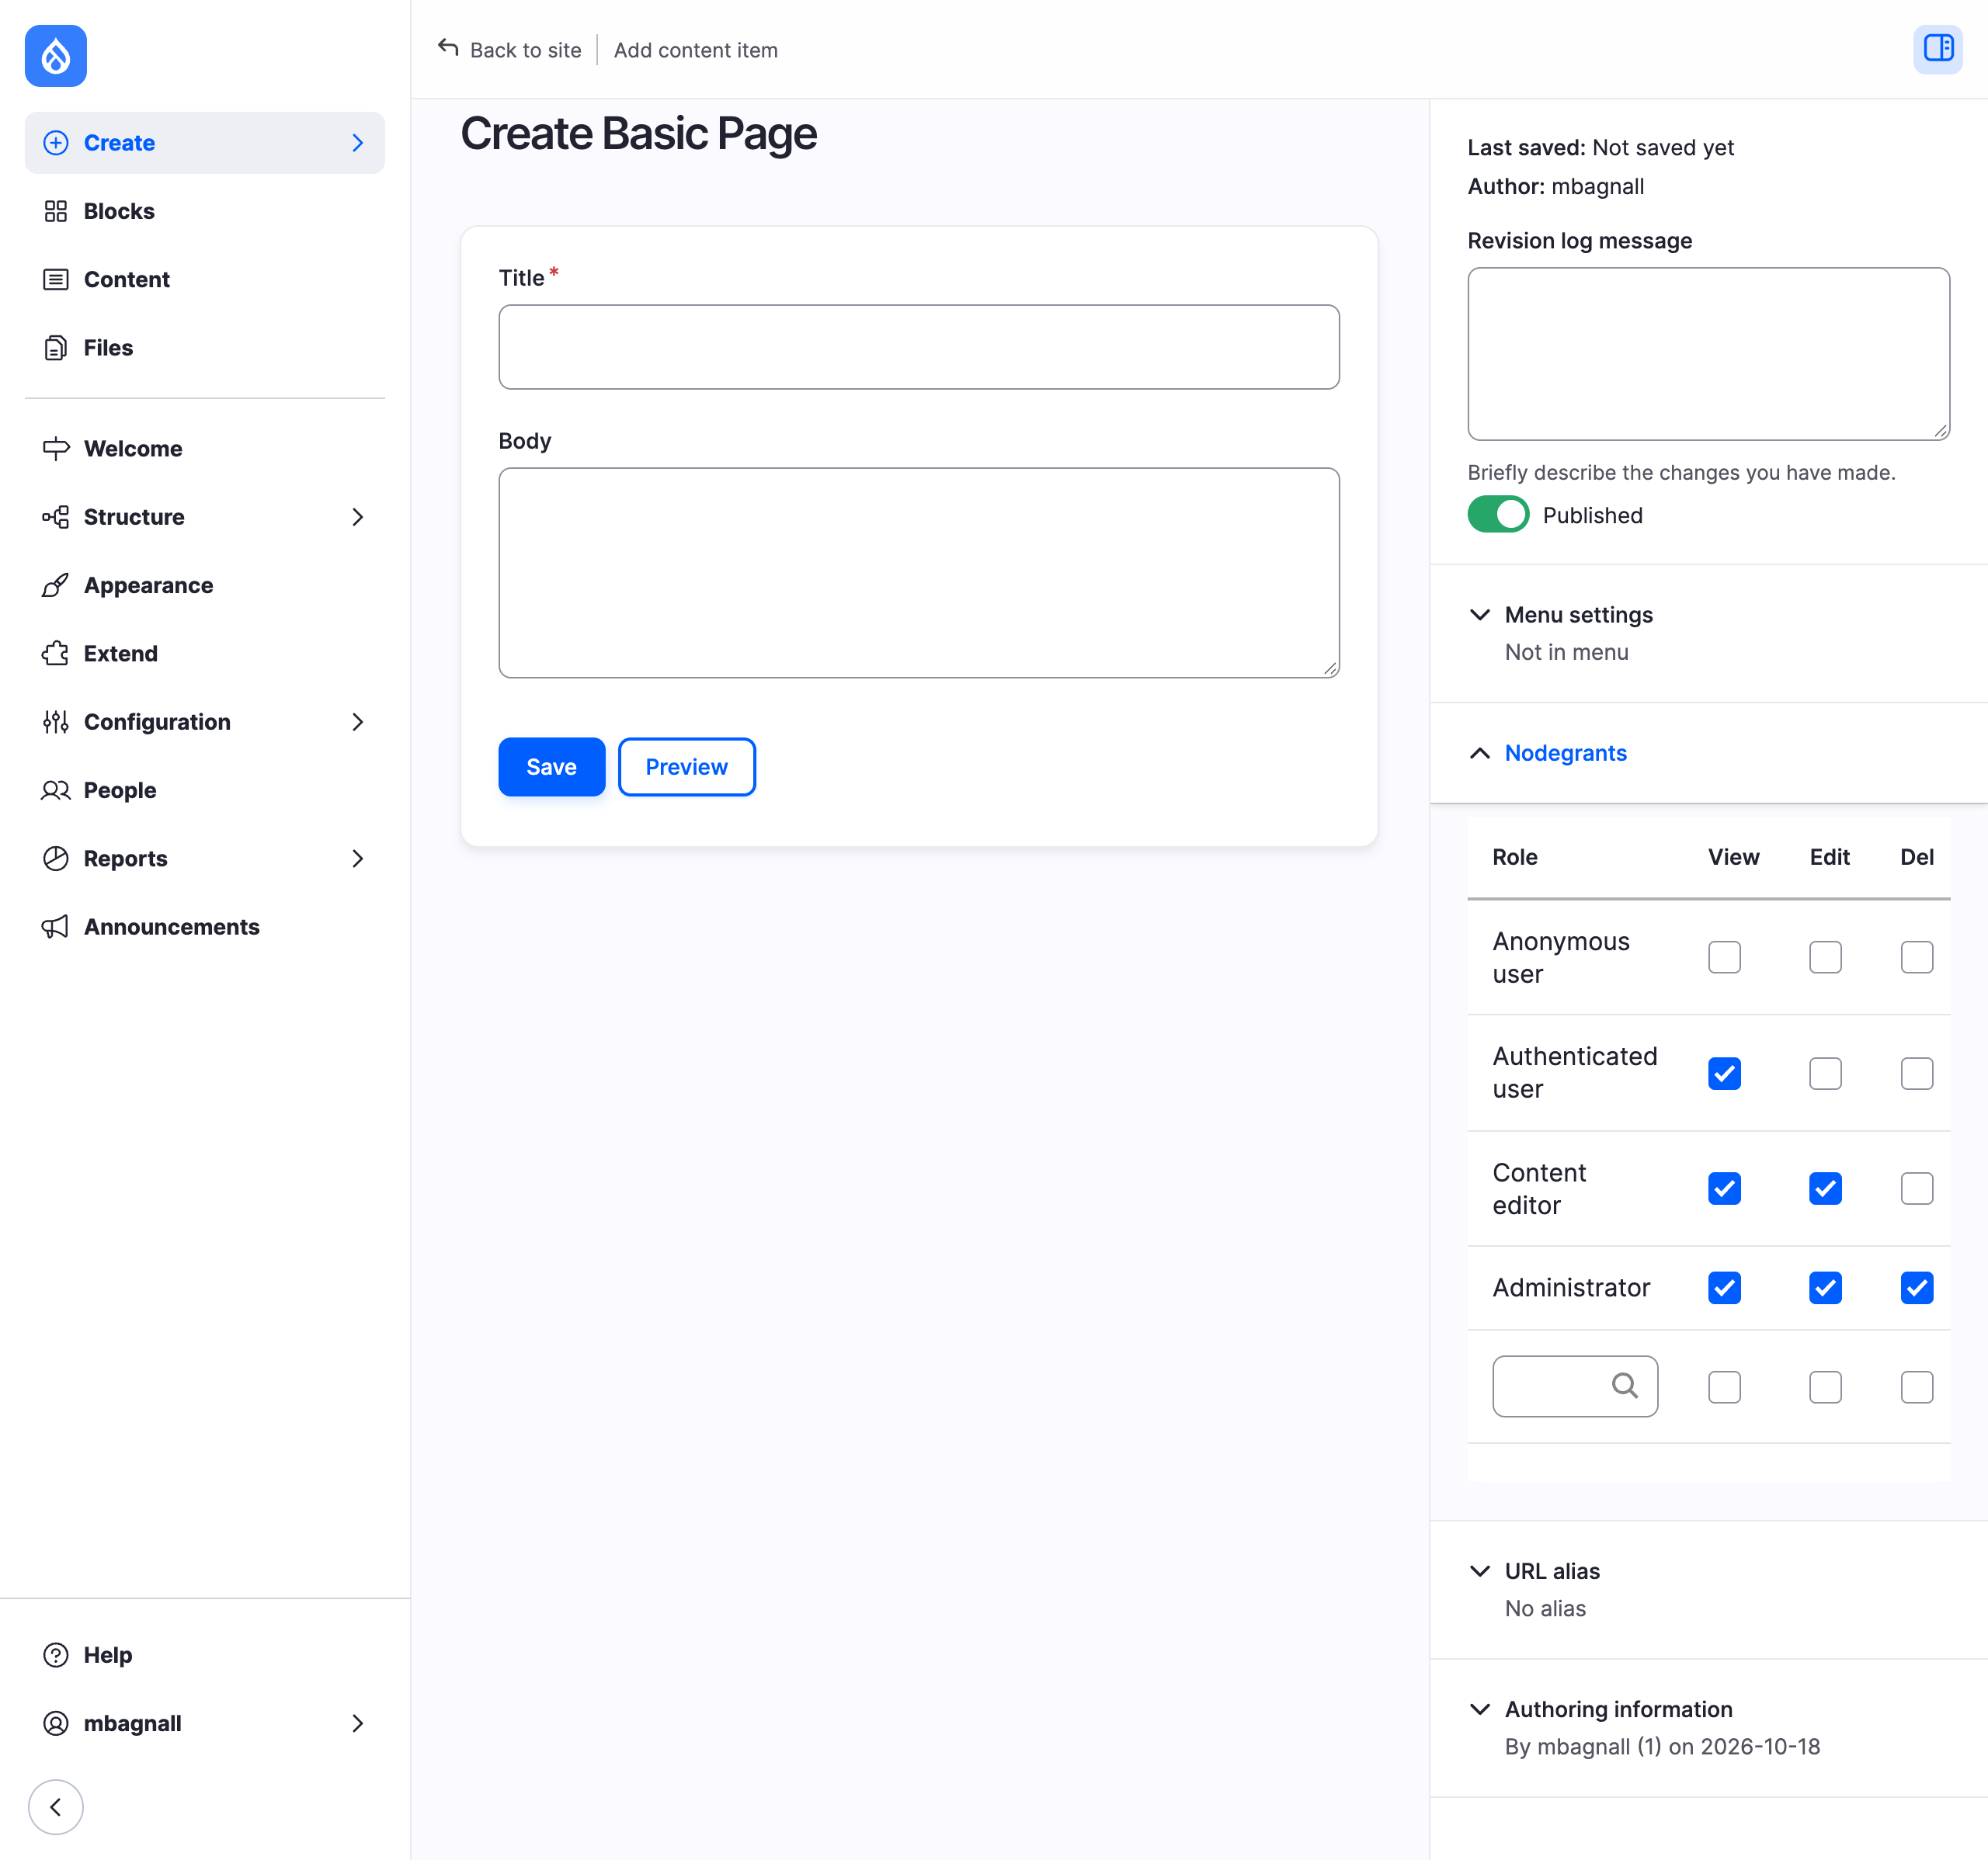Open the Blocks menu item

(x=204, y=211)
